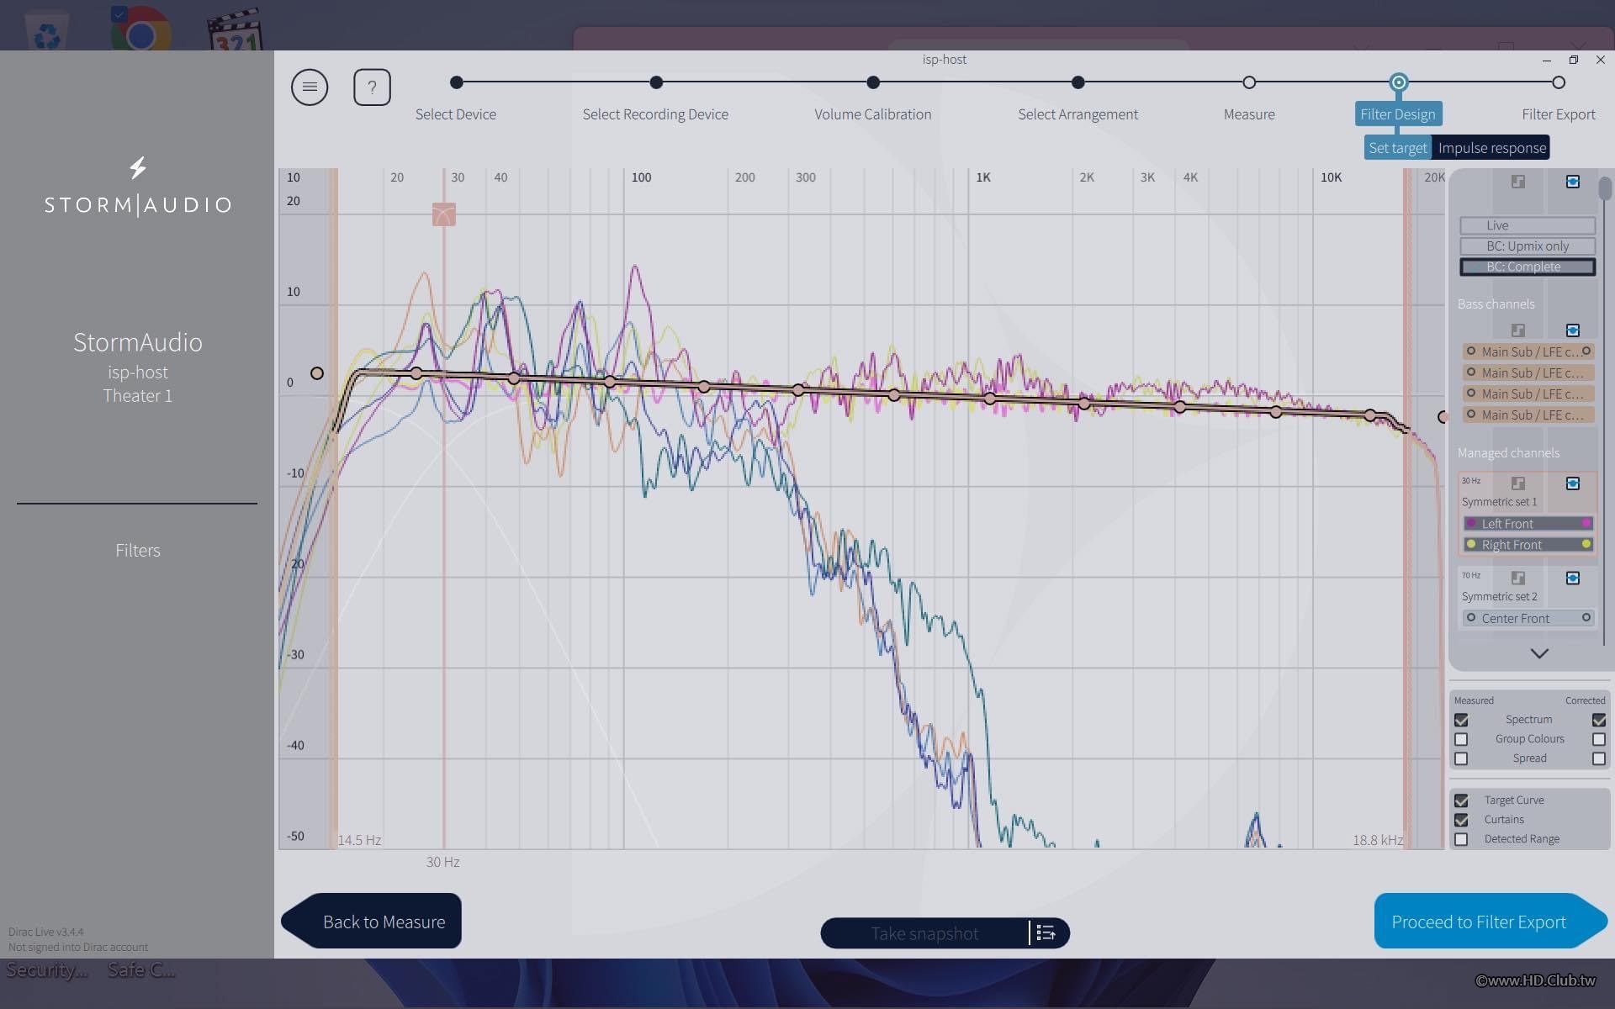This screenshot has height=1009, width=1615.
Task: Select the Live mode button
Action: (1528, 225)
